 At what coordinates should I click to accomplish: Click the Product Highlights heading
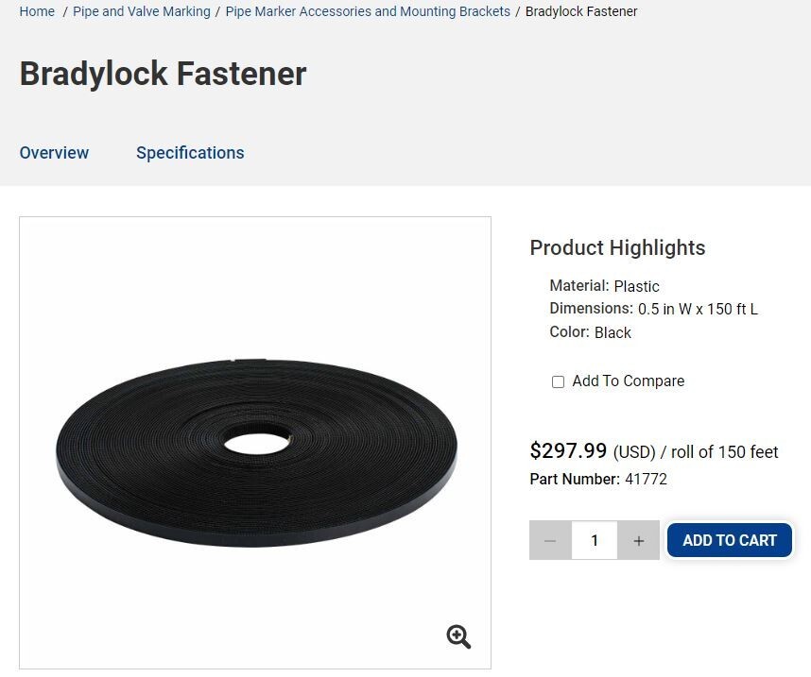pos(617,247)
